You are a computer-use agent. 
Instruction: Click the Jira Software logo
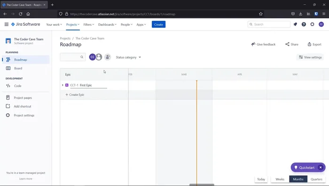coord(25,24)
